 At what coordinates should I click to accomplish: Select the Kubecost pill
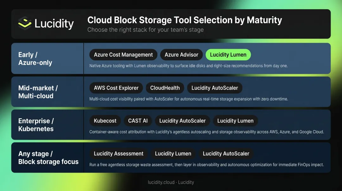coord(105,121)
